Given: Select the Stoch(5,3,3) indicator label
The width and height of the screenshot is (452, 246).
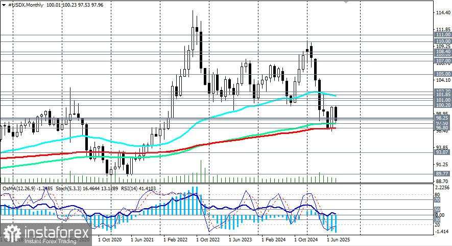Looking at the screenshot, I should coord(68,189).
